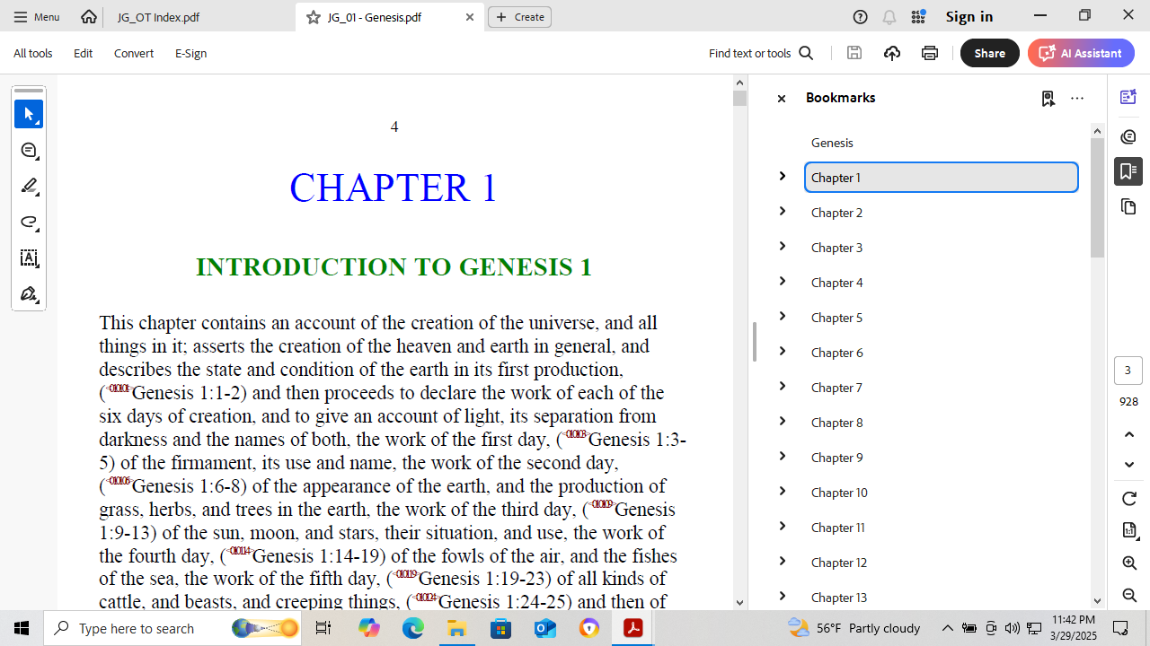
Task: Rotate the page with the rotate icon
Action: [1129, 499]
